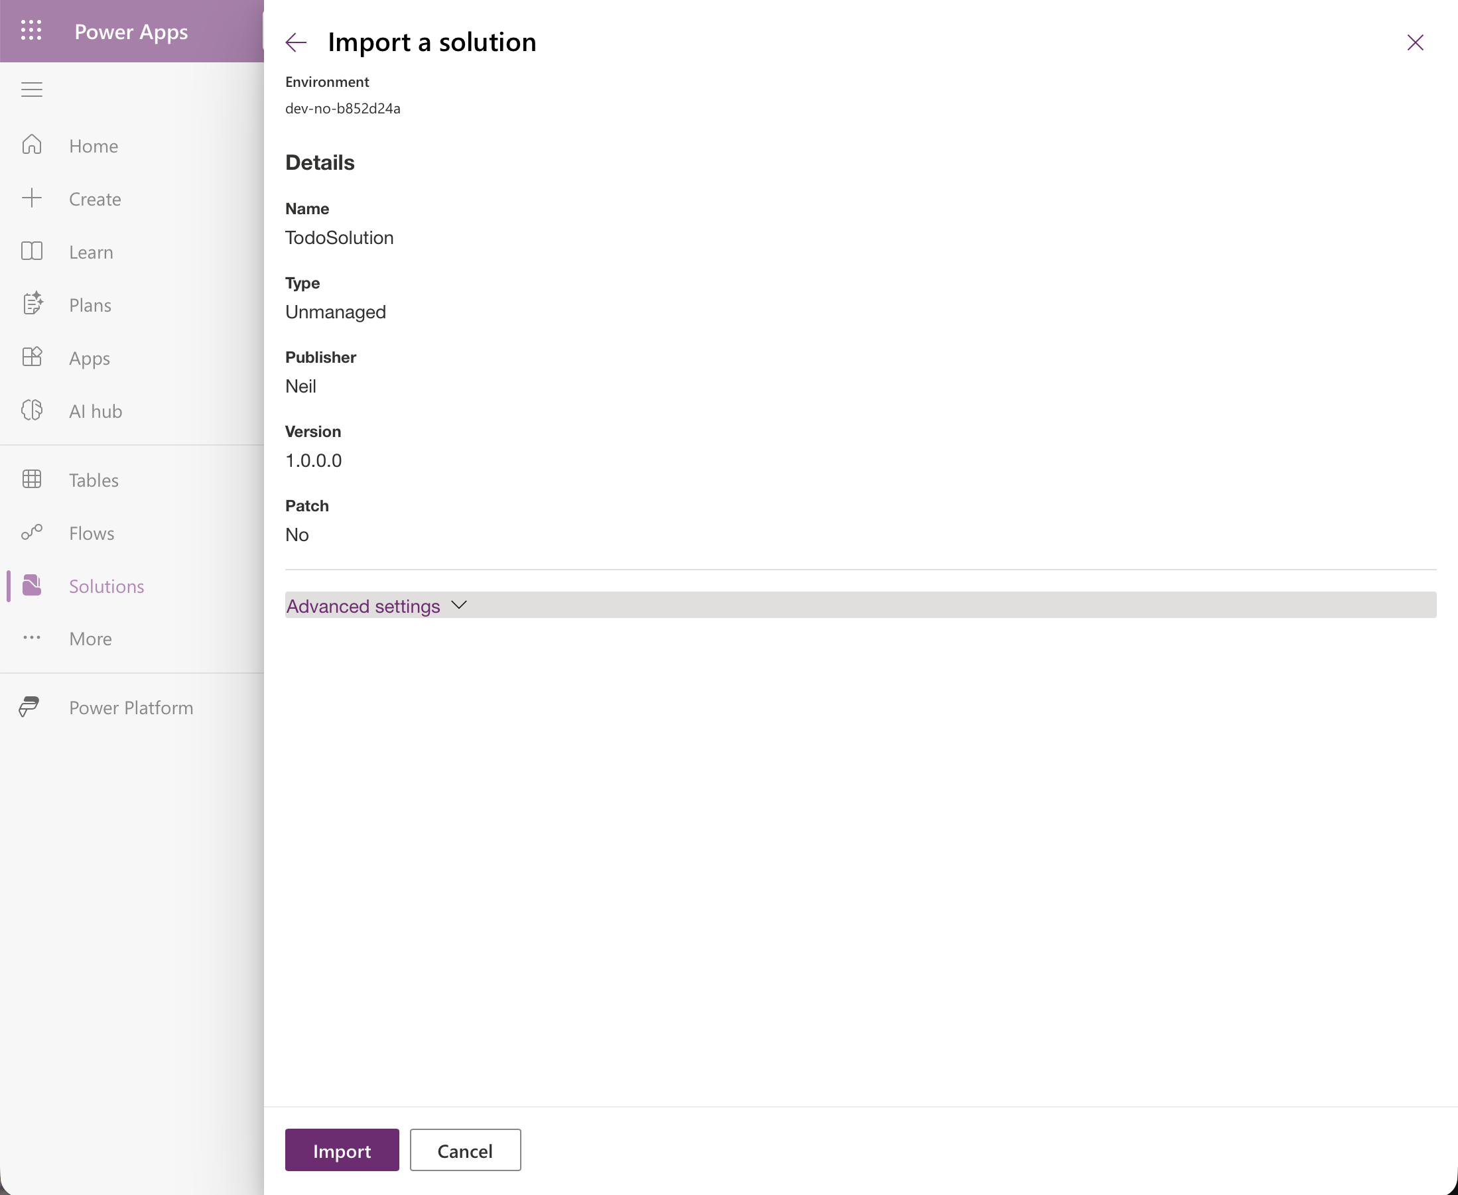The height and width of the screenshot is (1195, 1458).
Task: Click the Import button
Action: [x=342, y=1151]
